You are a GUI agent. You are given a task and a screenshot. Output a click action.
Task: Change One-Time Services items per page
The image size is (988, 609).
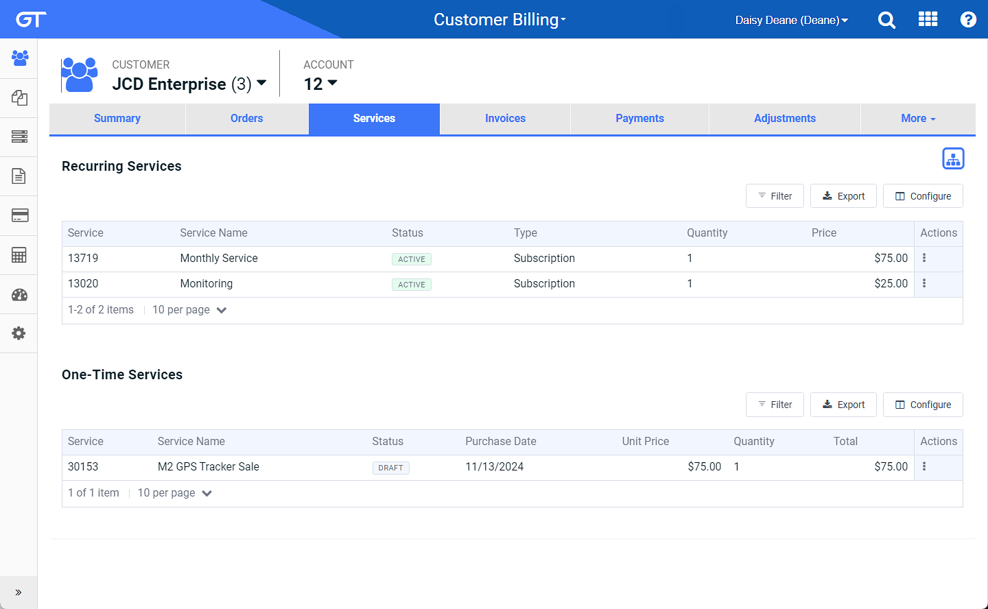(x=175, y=493)
